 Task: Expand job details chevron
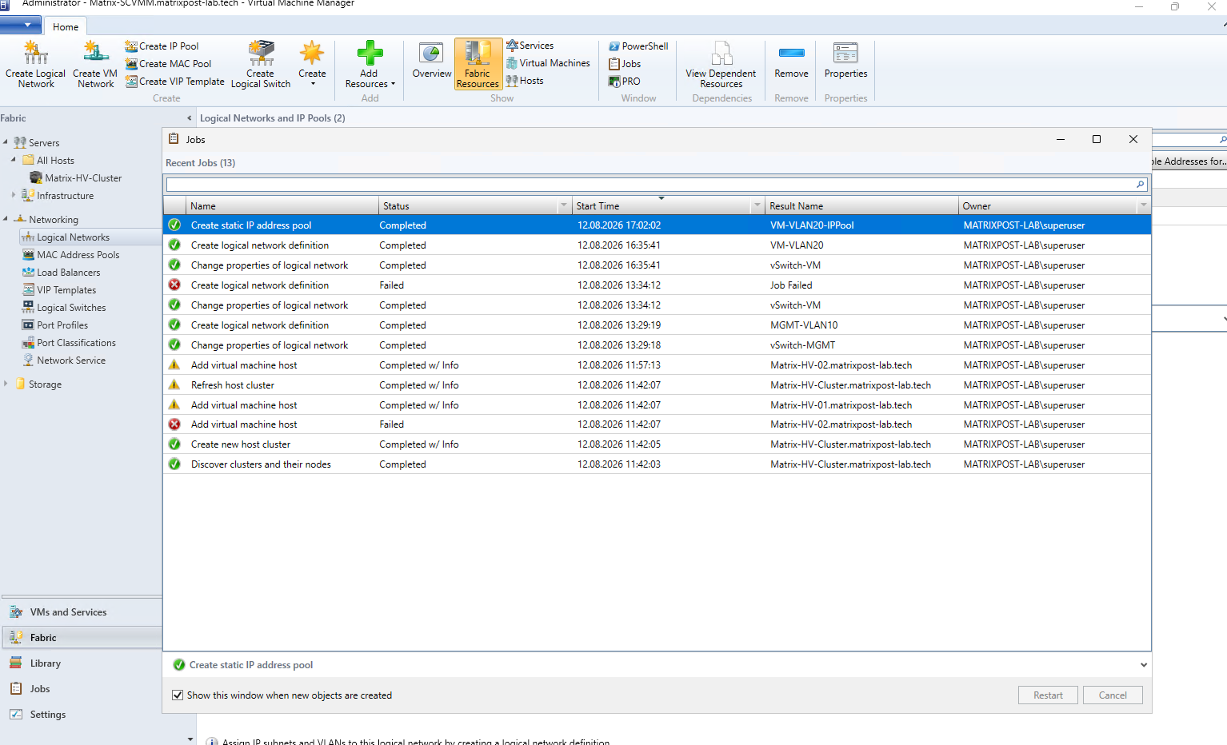[x=1144, y=665]
